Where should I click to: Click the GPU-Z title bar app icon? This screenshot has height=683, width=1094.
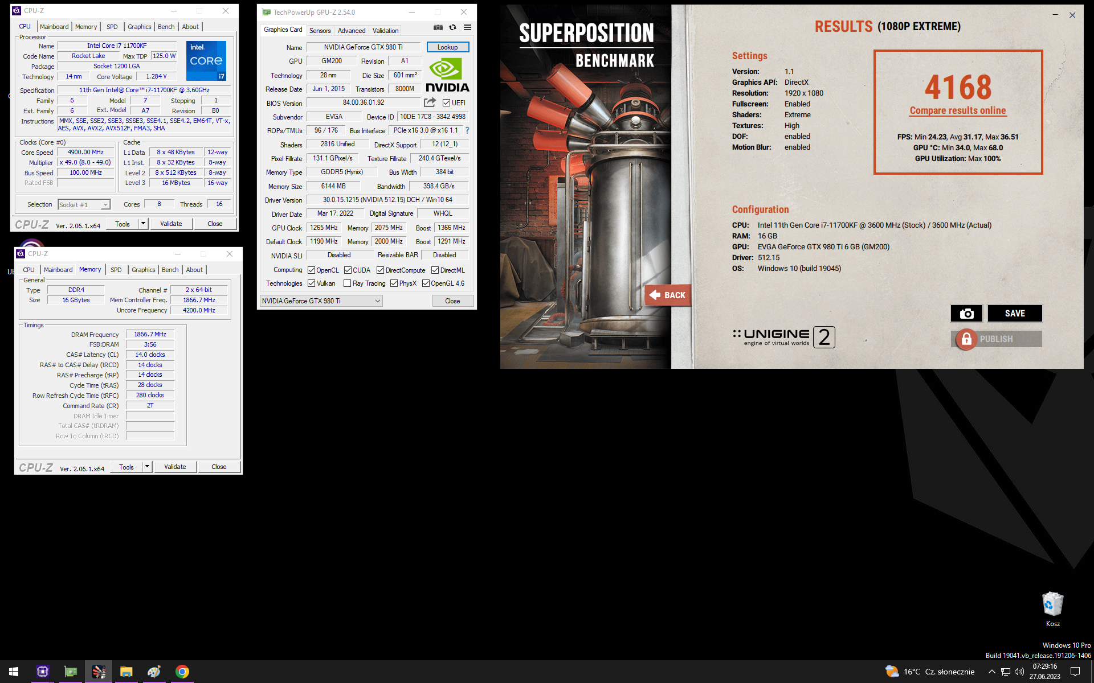[266, 12]
